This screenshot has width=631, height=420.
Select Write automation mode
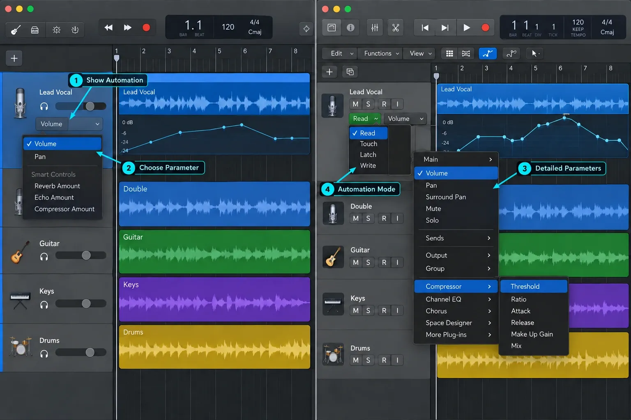click(x=368, y=165)
